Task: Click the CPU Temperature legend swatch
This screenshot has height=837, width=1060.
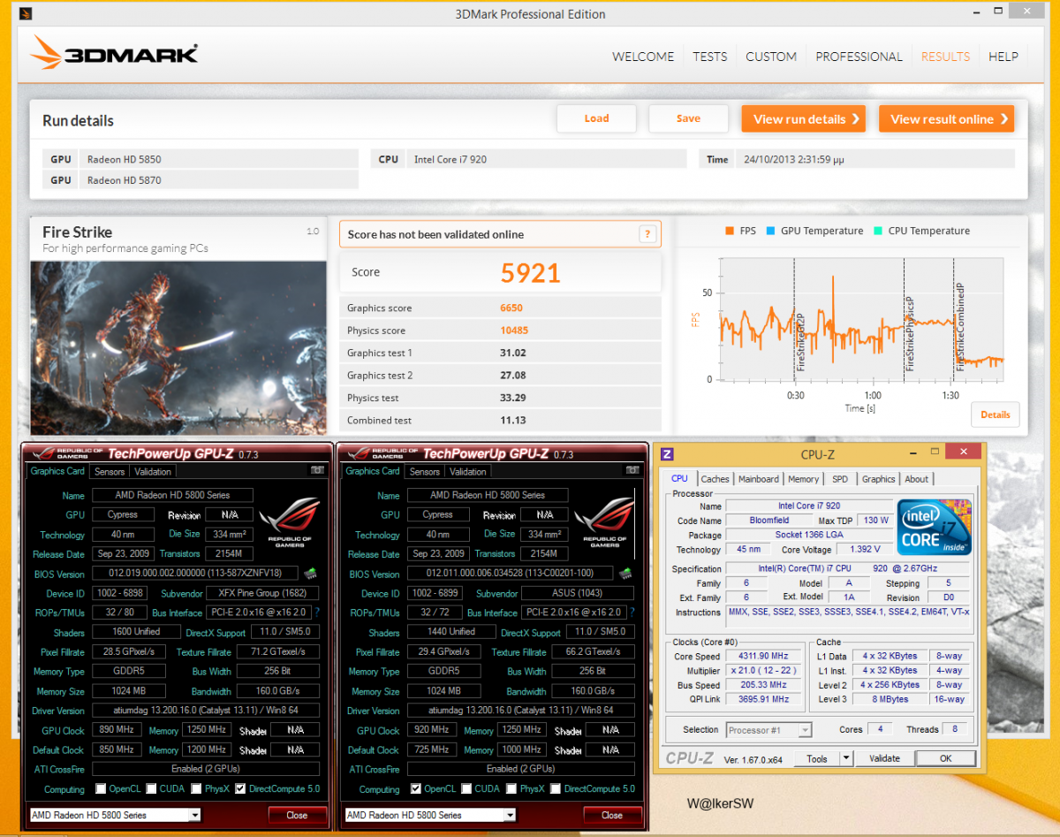Action: tap(877, 231)
